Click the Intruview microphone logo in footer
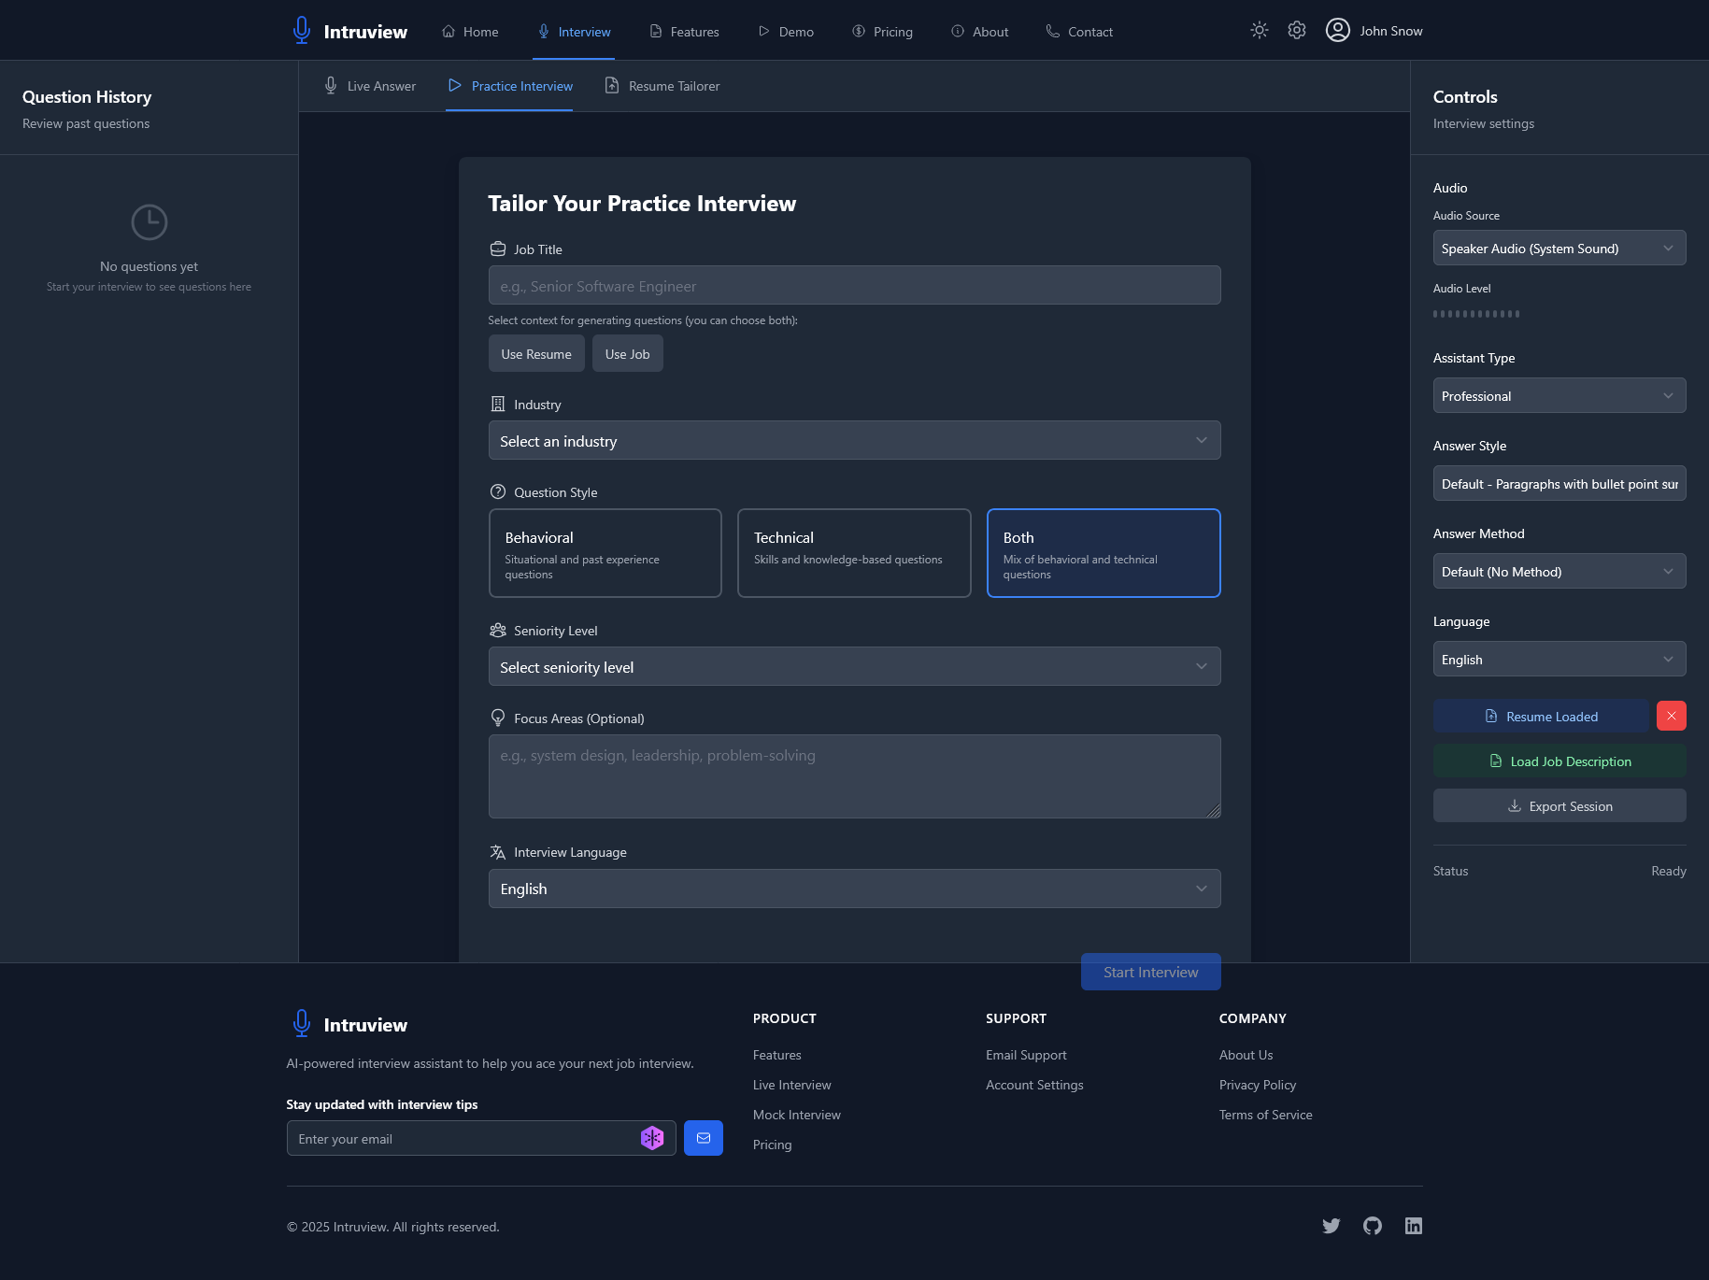The image size is (1709, 1280). [x=301, y=1024]
